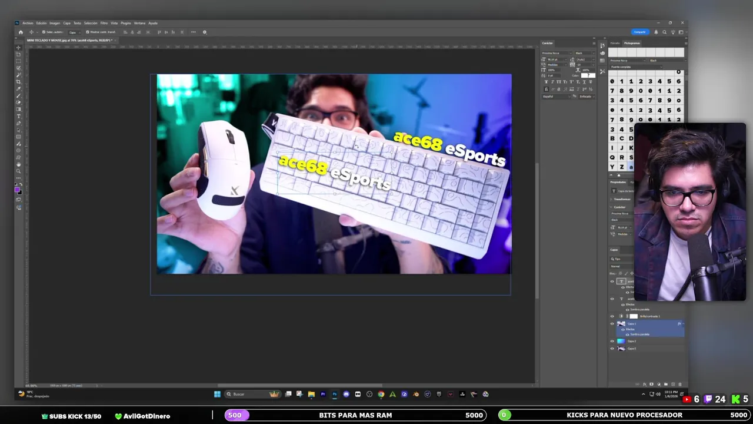The width and height of the screenshot is (753, 424).
Task: Open the Capa auto-select target dropdown
Action: click(75, 32)
